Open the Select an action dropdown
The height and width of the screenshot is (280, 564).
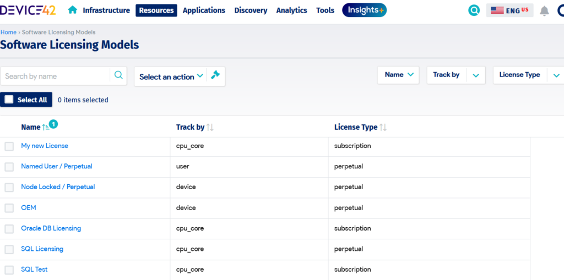pyautogui.click(x=171, y=76)
